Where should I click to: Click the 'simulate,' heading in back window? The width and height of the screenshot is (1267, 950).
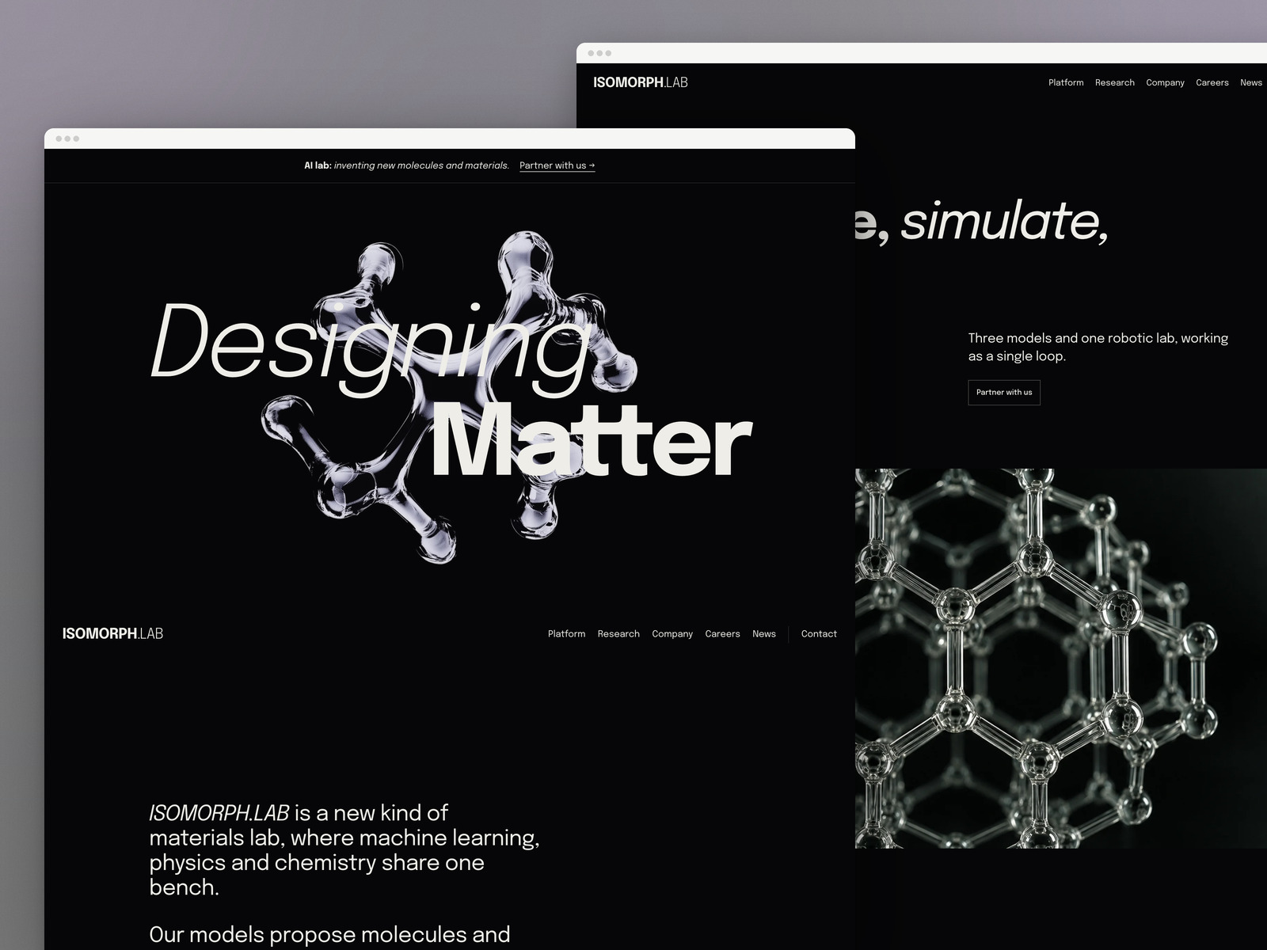pos(1005,221)
